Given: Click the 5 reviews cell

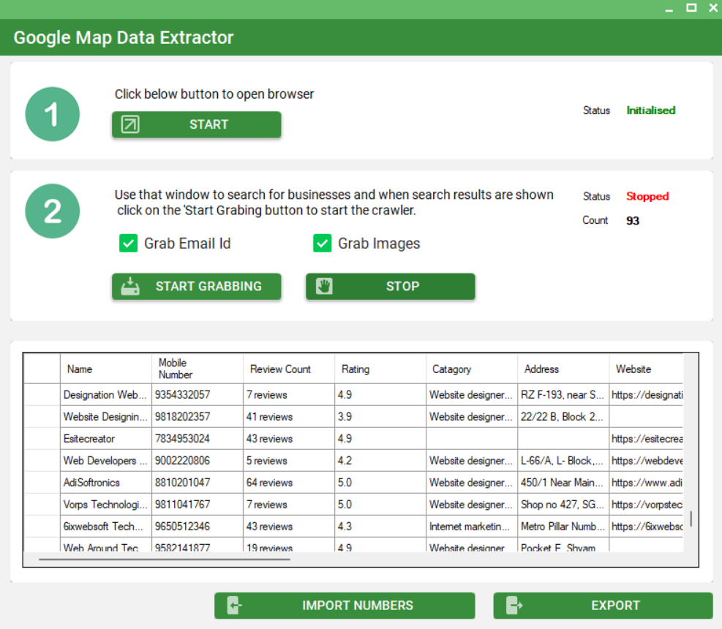Looking at the screenshot, I should [x=289, y=461].
